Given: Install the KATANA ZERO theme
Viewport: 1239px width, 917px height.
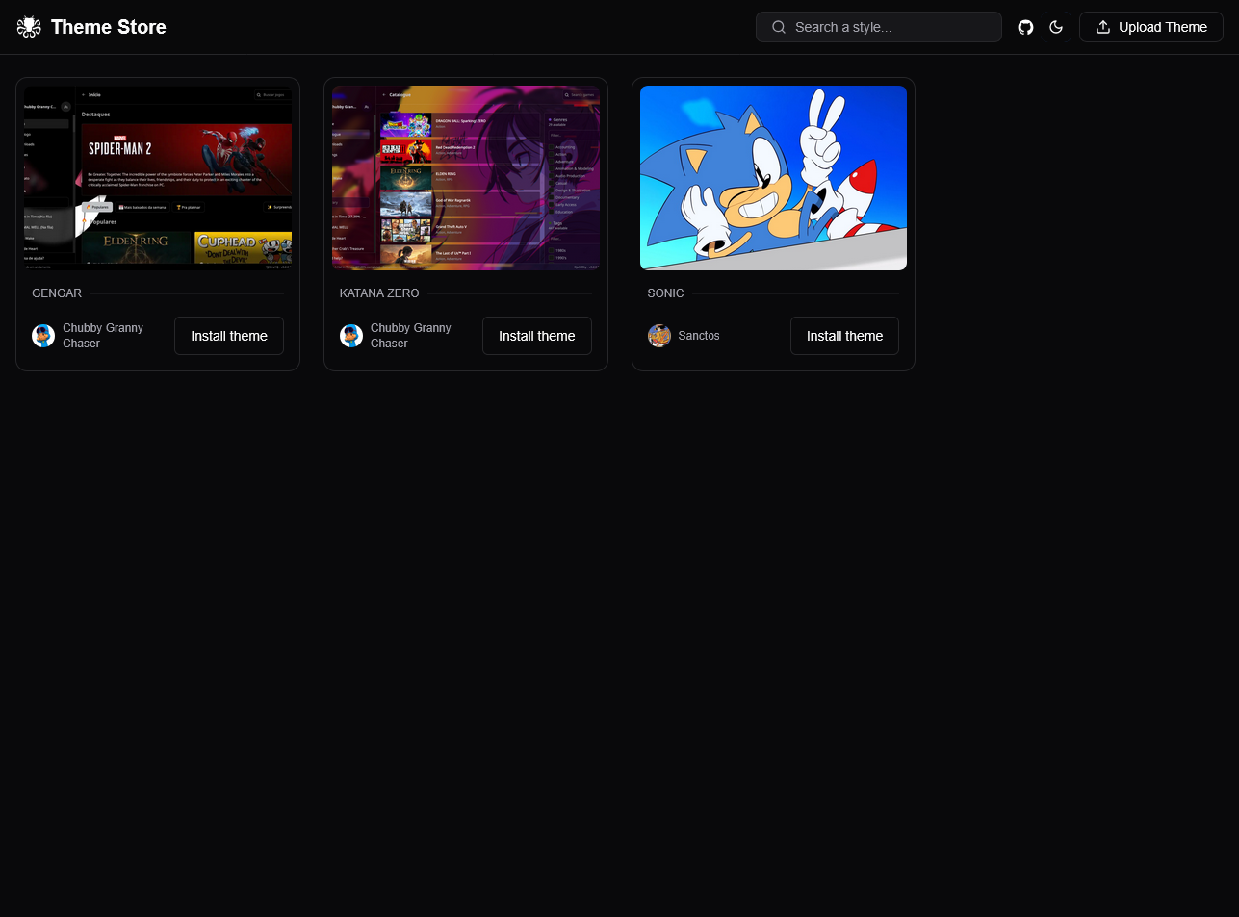Looking at the screenshot, I should click(x=536, y=336).
